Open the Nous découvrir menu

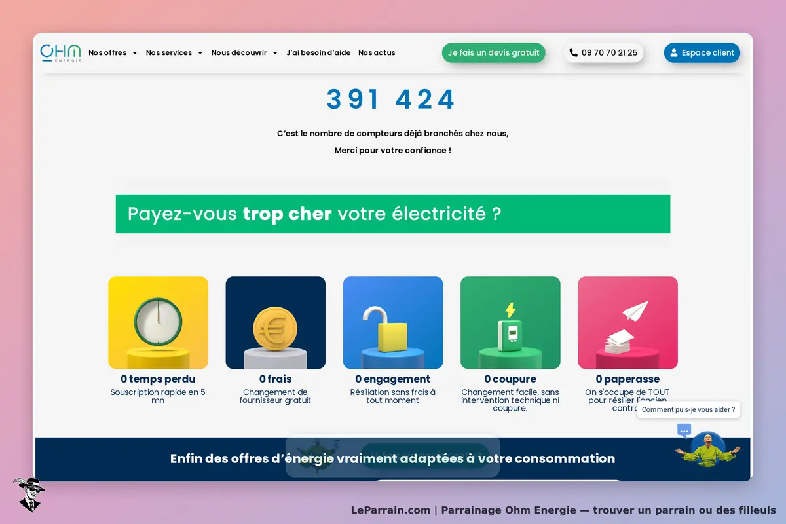click(239, 53)
